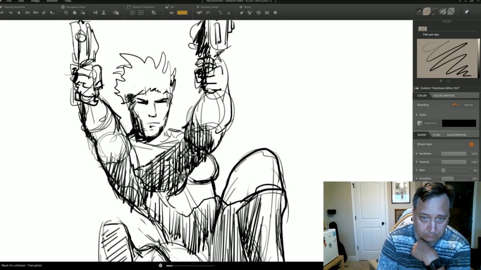Expand the Size parameter arrow

pos(417,170)
